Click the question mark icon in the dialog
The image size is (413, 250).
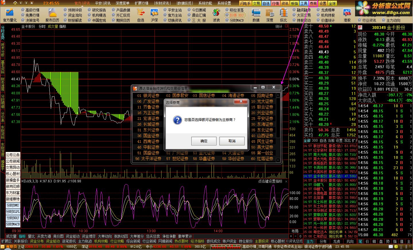178,120
